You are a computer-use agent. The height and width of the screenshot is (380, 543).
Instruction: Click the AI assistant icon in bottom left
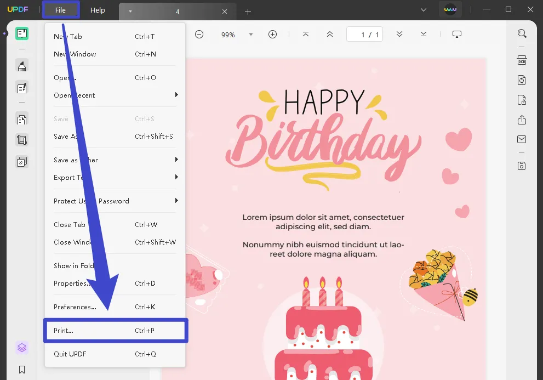(x=22, y=348)
